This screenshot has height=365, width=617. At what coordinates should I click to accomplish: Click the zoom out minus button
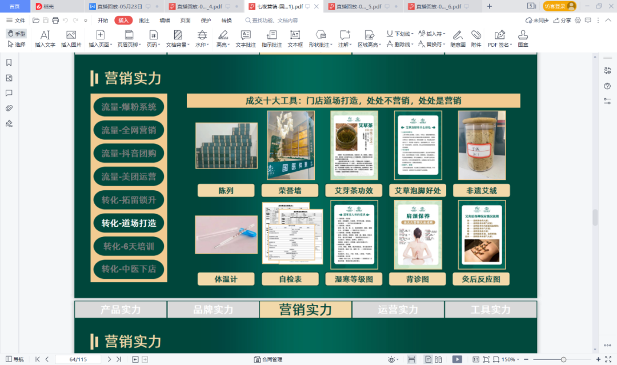[526, 359]
